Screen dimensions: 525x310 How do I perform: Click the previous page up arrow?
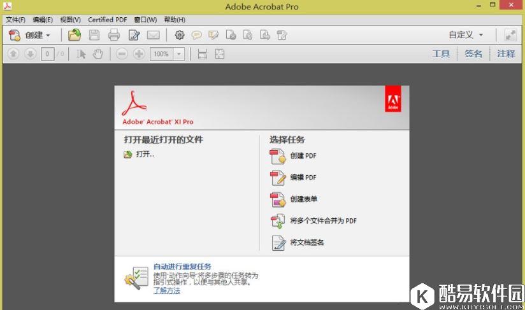point(13,53)
